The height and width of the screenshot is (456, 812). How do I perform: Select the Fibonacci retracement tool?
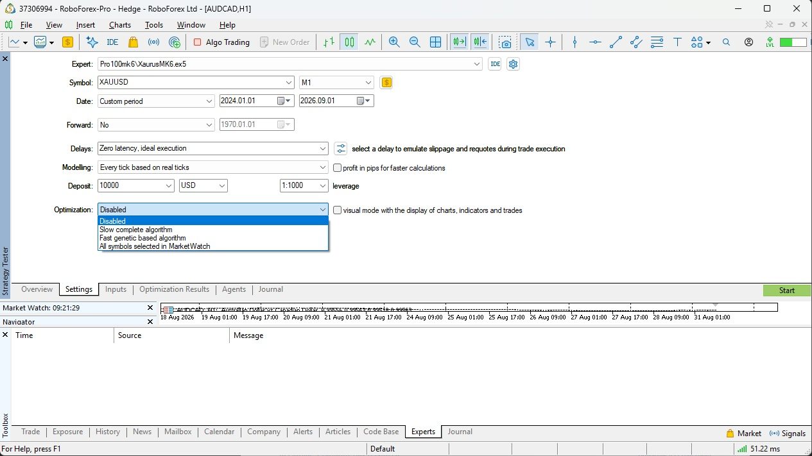657,42
